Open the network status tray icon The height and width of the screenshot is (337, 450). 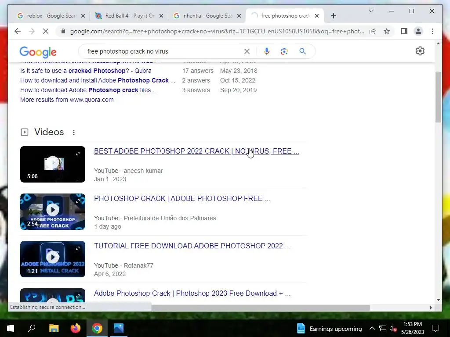383,328
